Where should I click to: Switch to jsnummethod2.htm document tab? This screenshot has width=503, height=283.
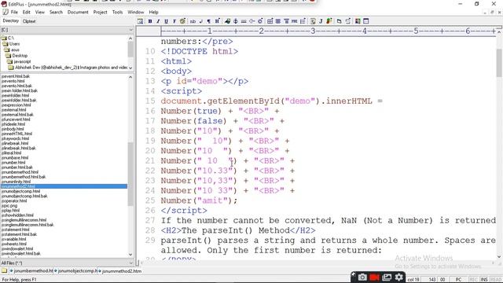click(120, 270)
